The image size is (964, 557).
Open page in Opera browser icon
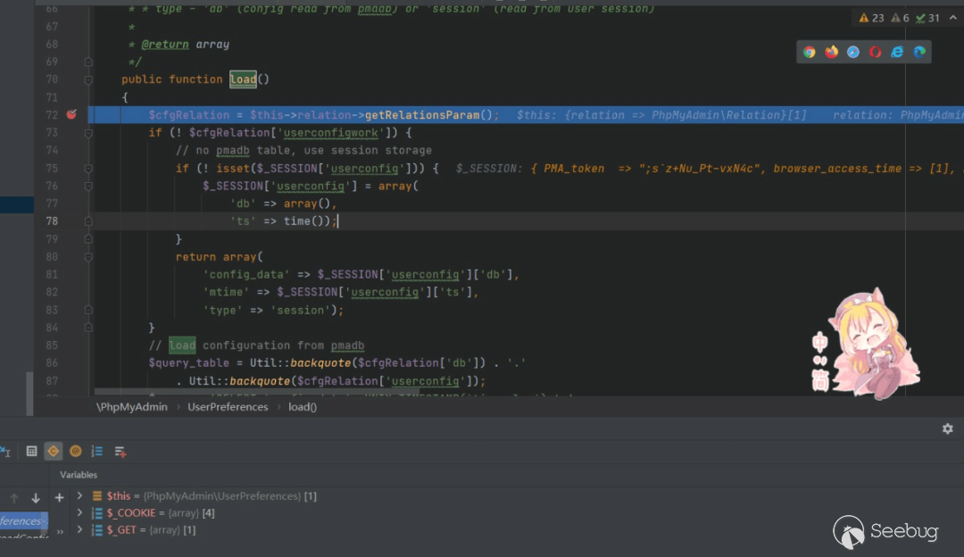point(876,52)
